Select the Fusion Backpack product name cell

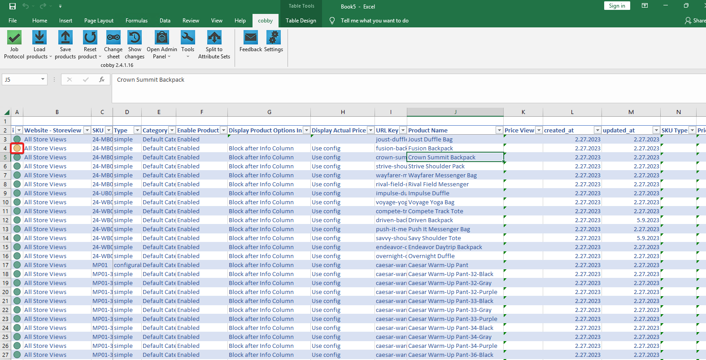(455, 148)
